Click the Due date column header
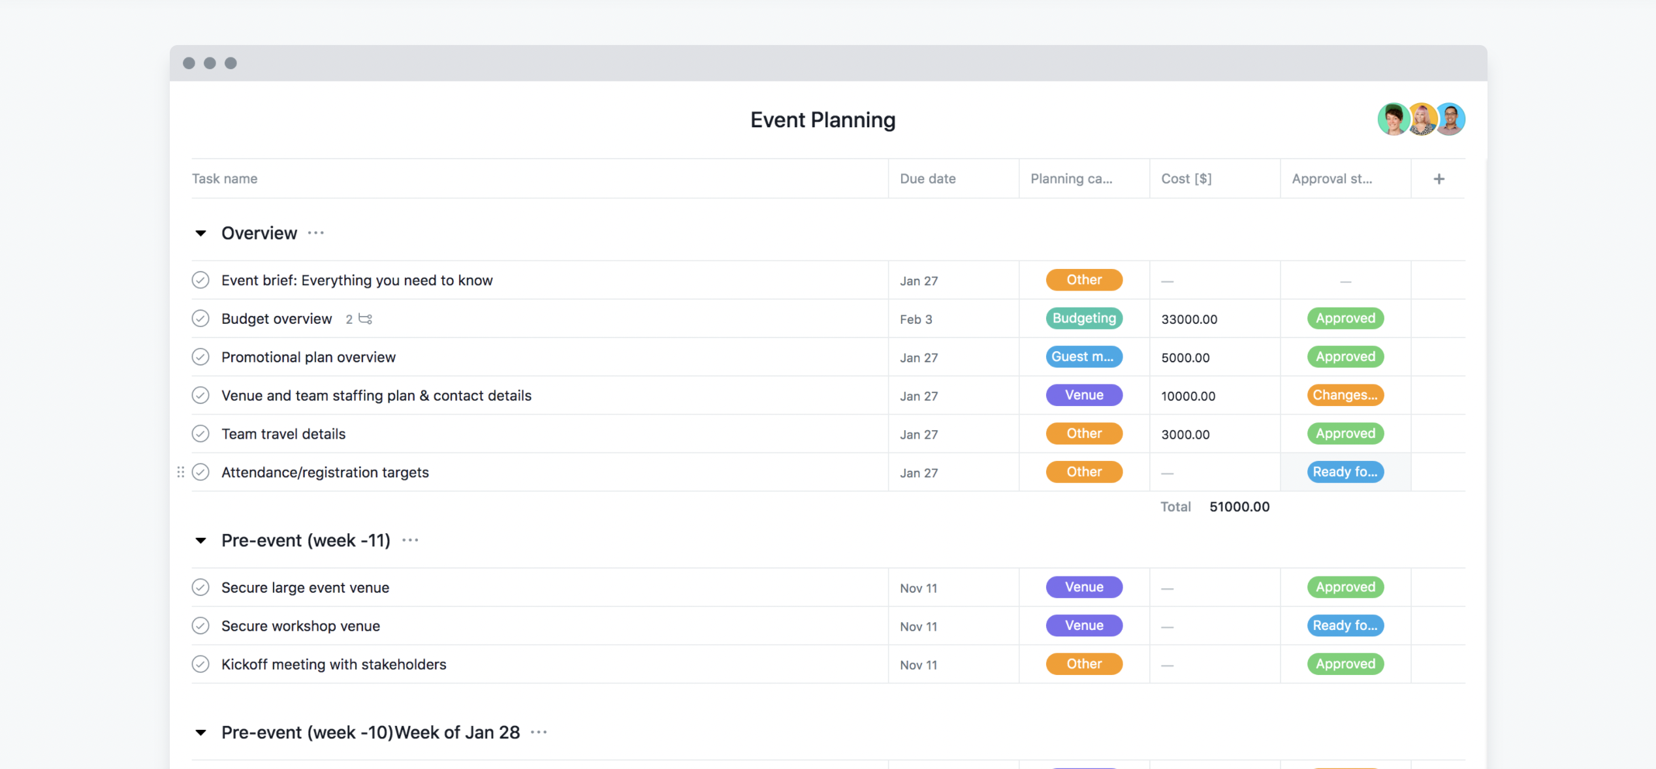The height and width of the screenshot is (769, 1656). click(927, 179)
